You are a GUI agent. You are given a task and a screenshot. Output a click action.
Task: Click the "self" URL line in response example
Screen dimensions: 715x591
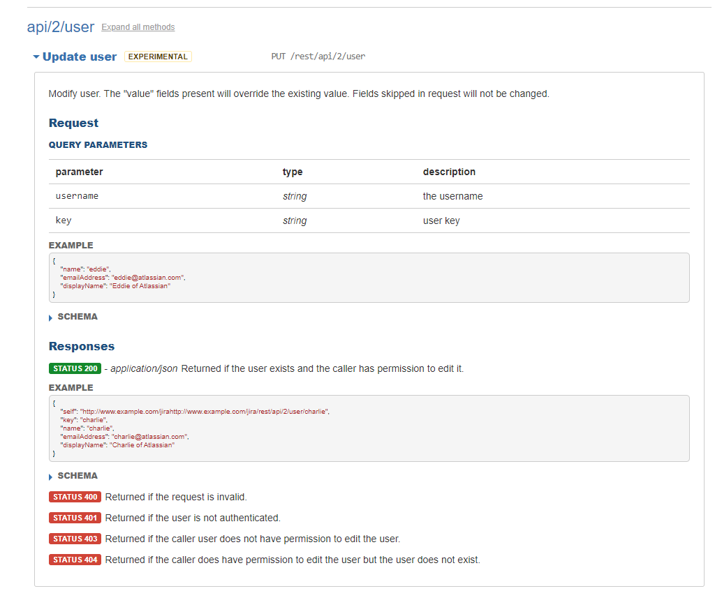(x=195, y=412)
